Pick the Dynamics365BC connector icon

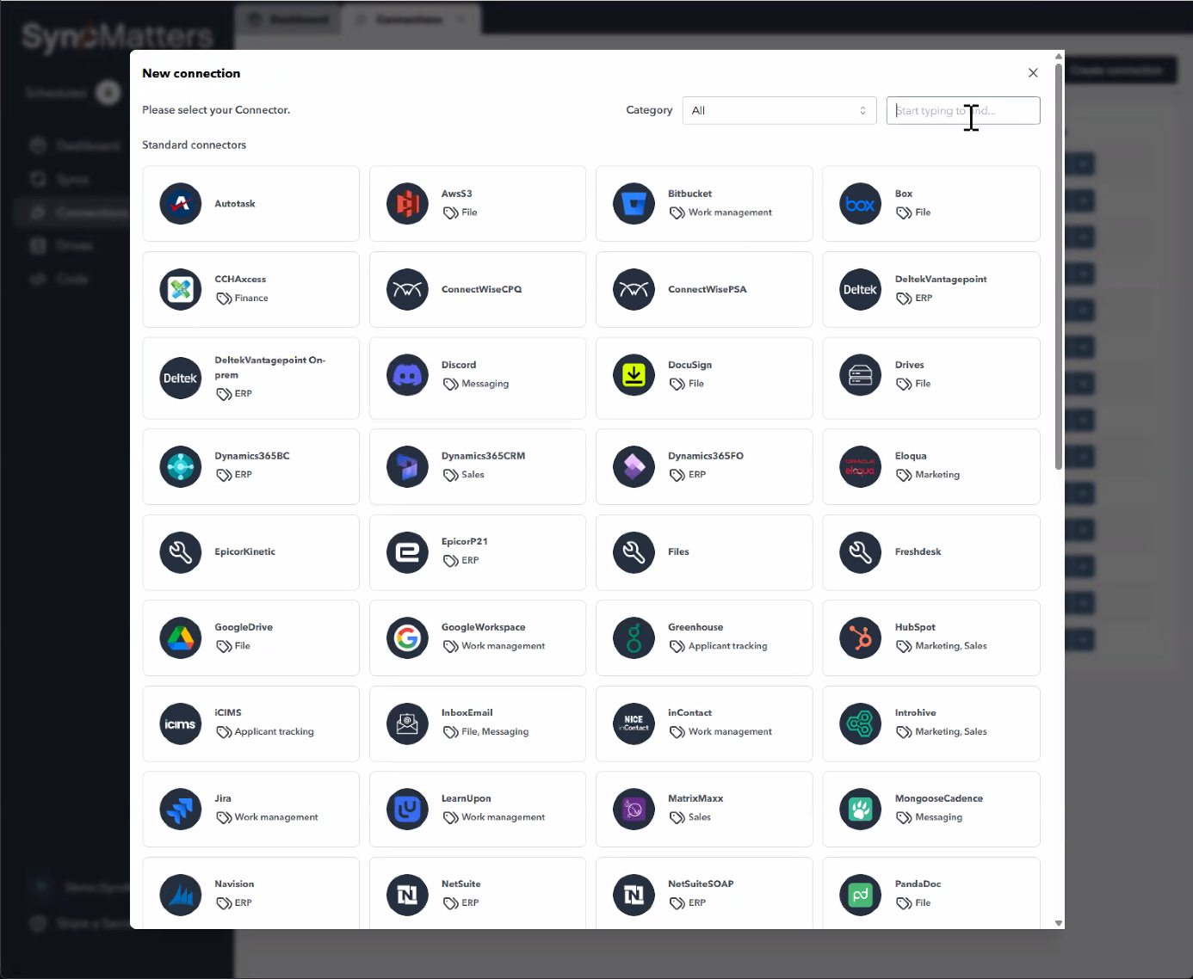(181, 466)
